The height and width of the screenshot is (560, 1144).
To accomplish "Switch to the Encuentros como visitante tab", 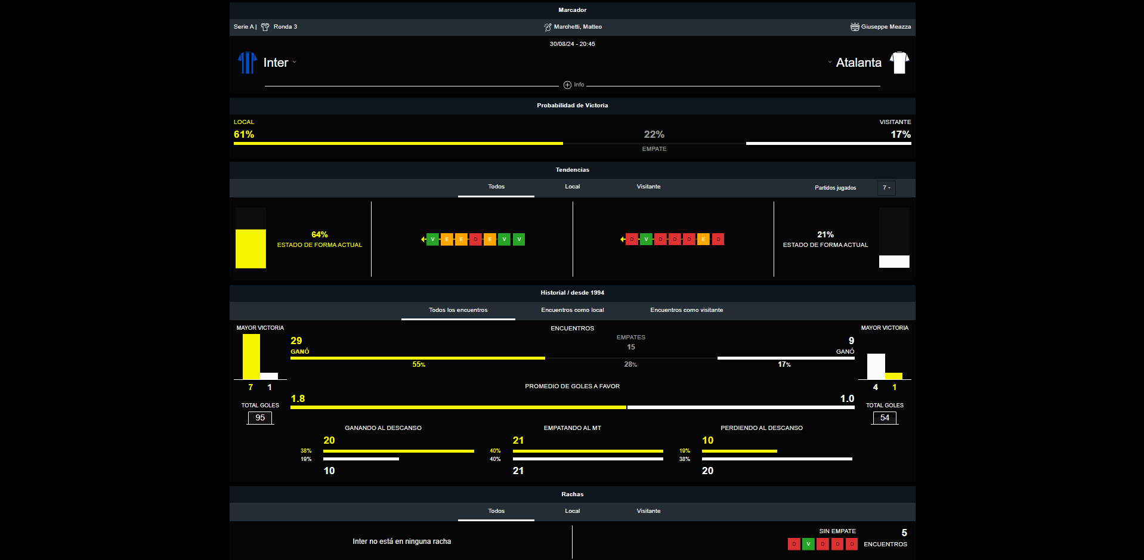I will [687, 310].
